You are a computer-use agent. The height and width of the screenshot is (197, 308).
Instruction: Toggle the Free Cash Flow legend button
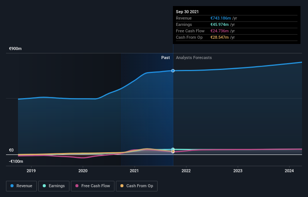click(93, 186)
